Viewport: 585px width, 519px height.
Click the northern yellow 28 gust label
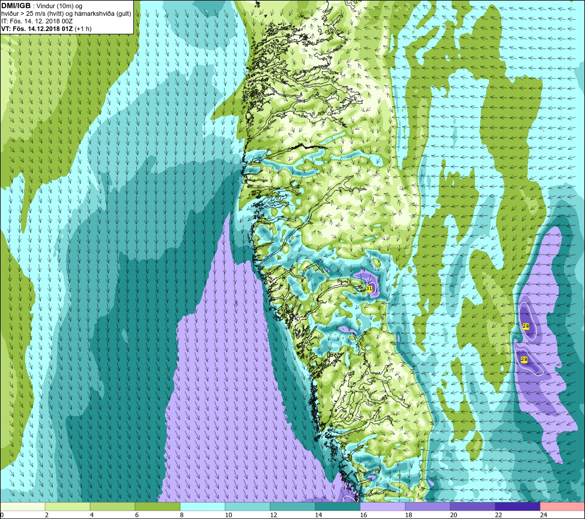click(x=526, y=326)
